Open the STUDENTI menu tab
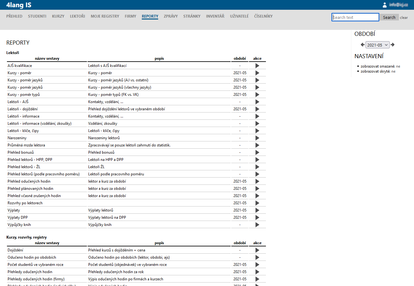 (x=37, y=16)
